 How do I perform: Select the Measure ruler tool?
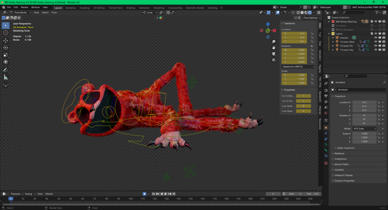click(6, 78)
